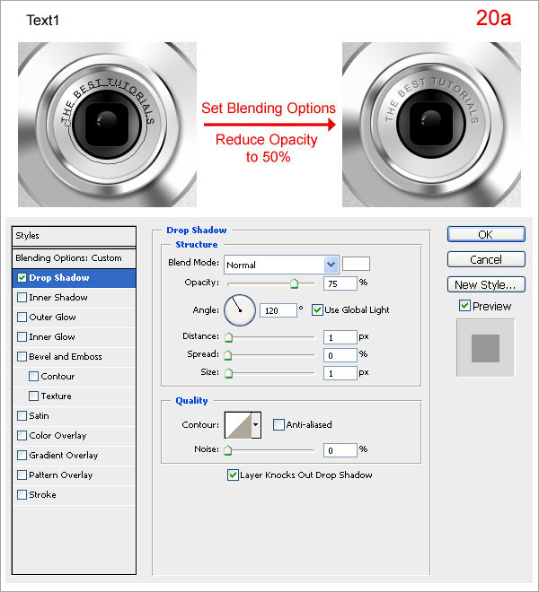This screenshot has width=539, height=592.
Task: Click the Noise slider handle
Action: coord(227,450)
